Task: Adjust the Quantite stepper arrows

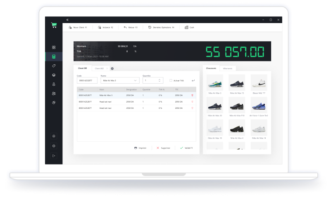Action: pos(160,81)
